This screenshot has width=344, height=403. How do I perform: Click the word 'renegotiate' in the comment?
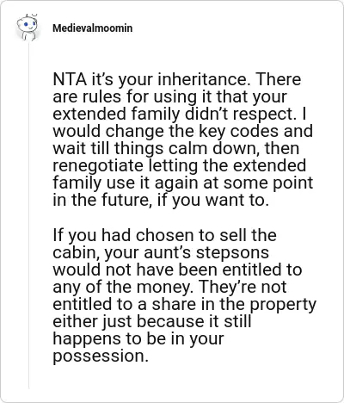tap(98, 166)
